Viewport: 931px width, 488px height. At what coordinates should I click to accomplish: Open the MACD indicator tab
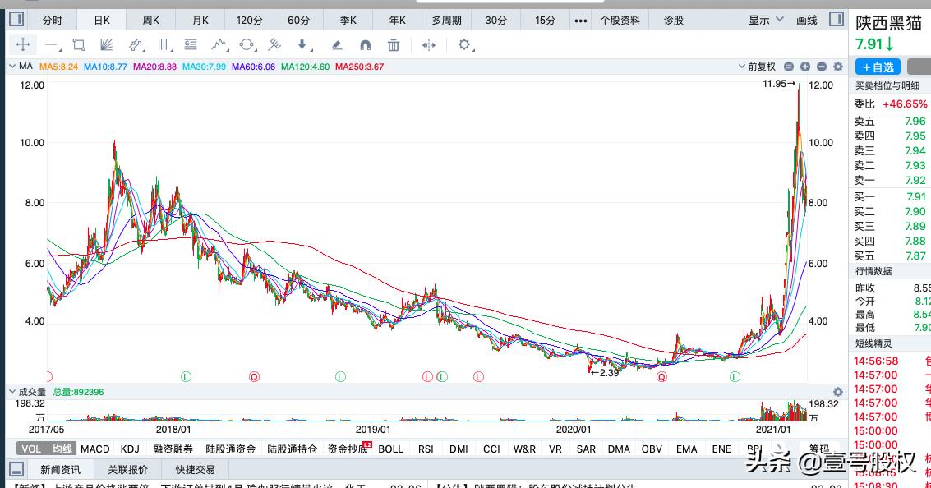click(94, 449)
